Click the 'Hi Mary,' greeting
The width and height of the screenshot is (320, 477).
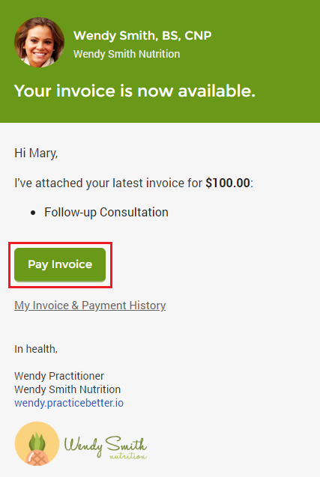(x=36, y=153)
